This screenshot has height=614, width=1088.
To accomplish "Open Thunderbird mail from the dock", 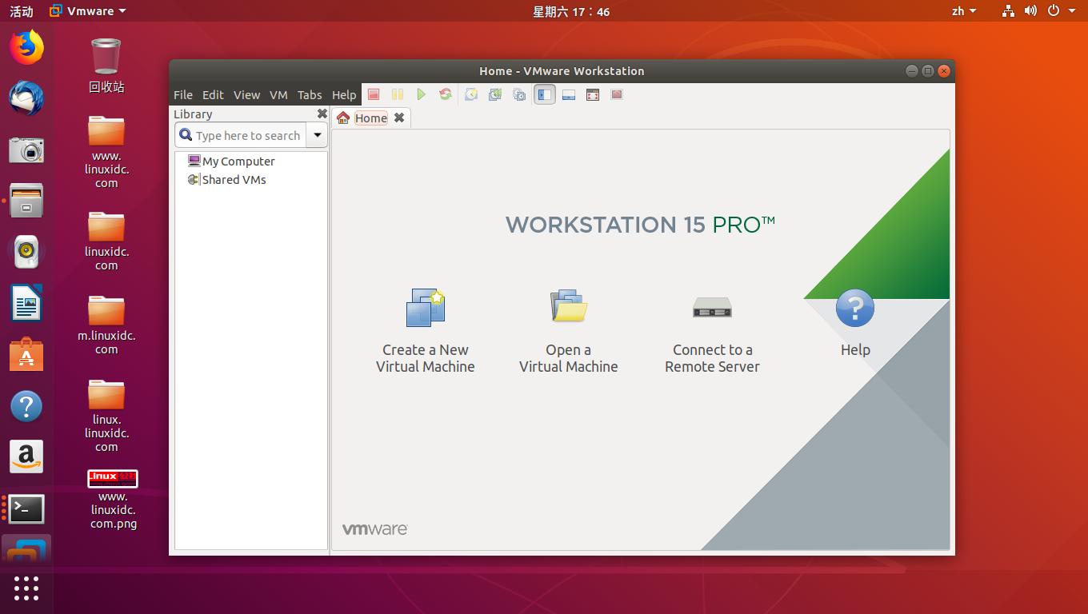I will pos(26,98).
